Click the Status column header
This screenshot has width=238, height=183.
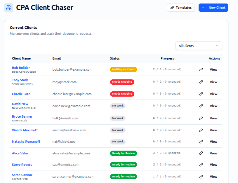[x=115, y=58]
